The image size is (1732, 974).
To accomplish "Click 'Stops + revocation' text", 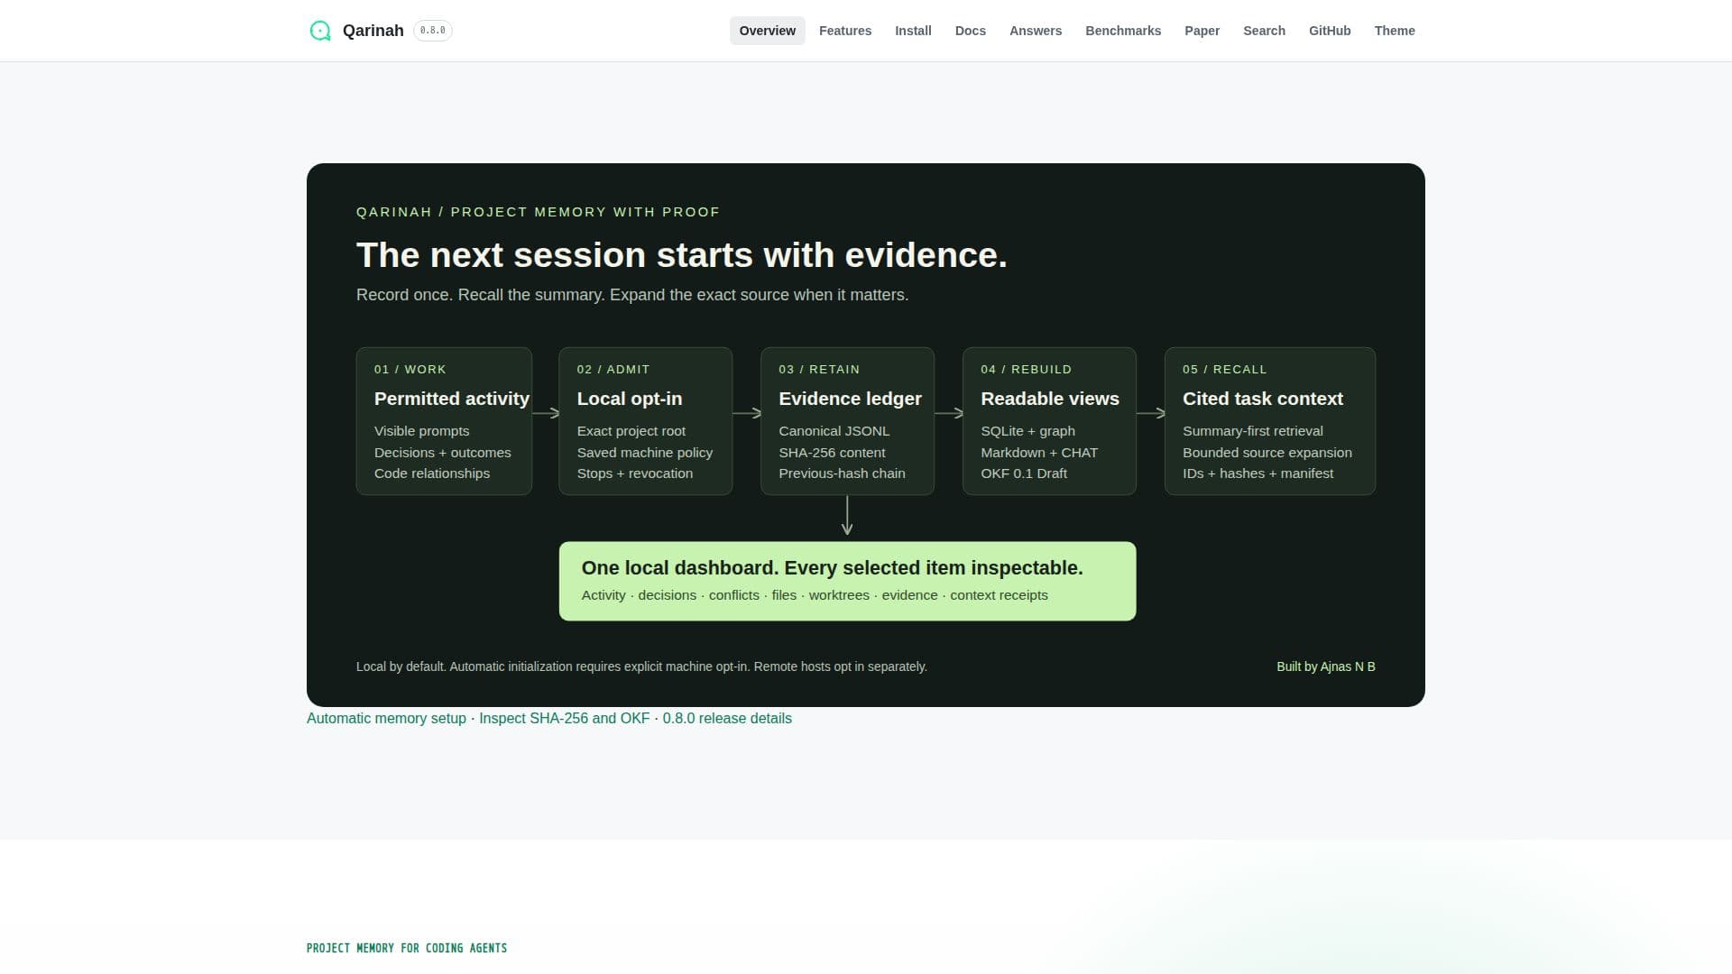I will point(635,473).
